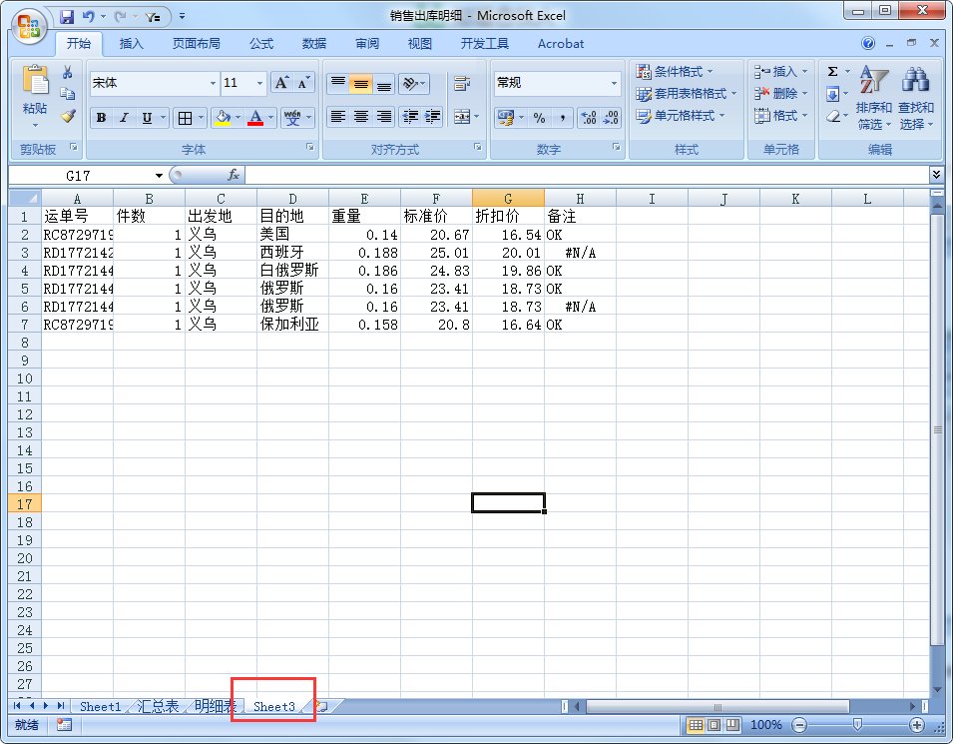Open the 汇总表 sheet tab

pos(158,706)
